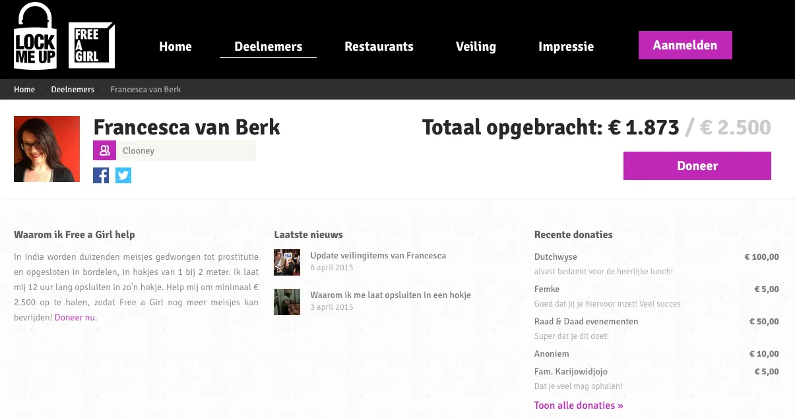This screenshot has height=418, width=795.
Task: Open the veilingitems update news thumbnail
Action: (x=287, y=262)
